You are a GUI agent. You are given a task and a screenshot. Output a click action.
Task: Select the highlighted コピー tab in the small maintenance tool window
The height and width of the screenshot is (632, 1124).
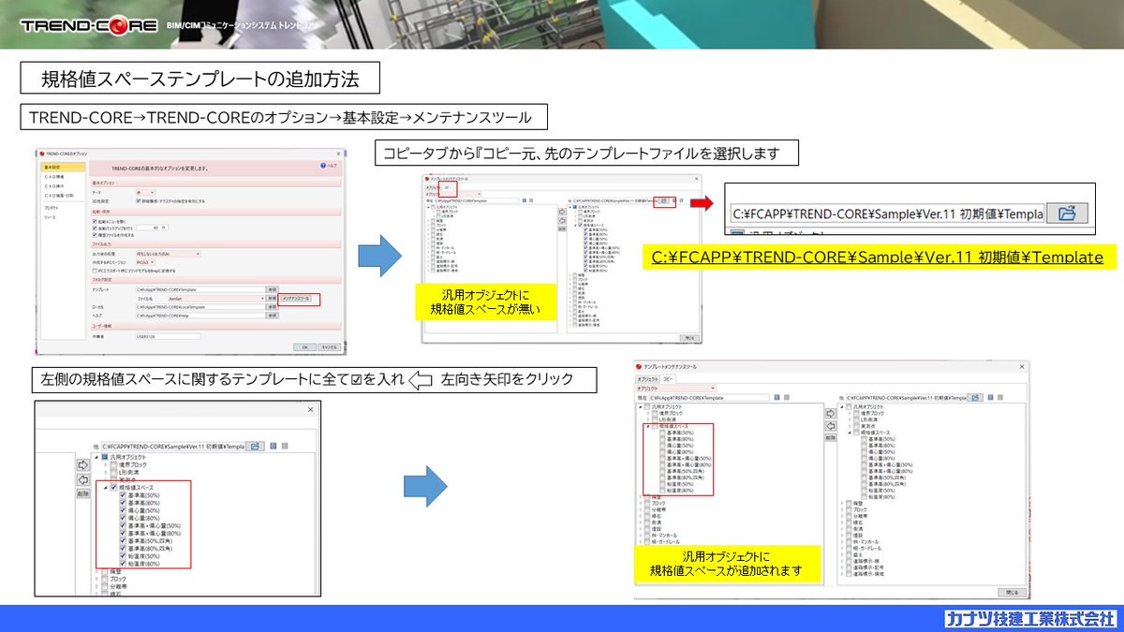coord(448,187)
